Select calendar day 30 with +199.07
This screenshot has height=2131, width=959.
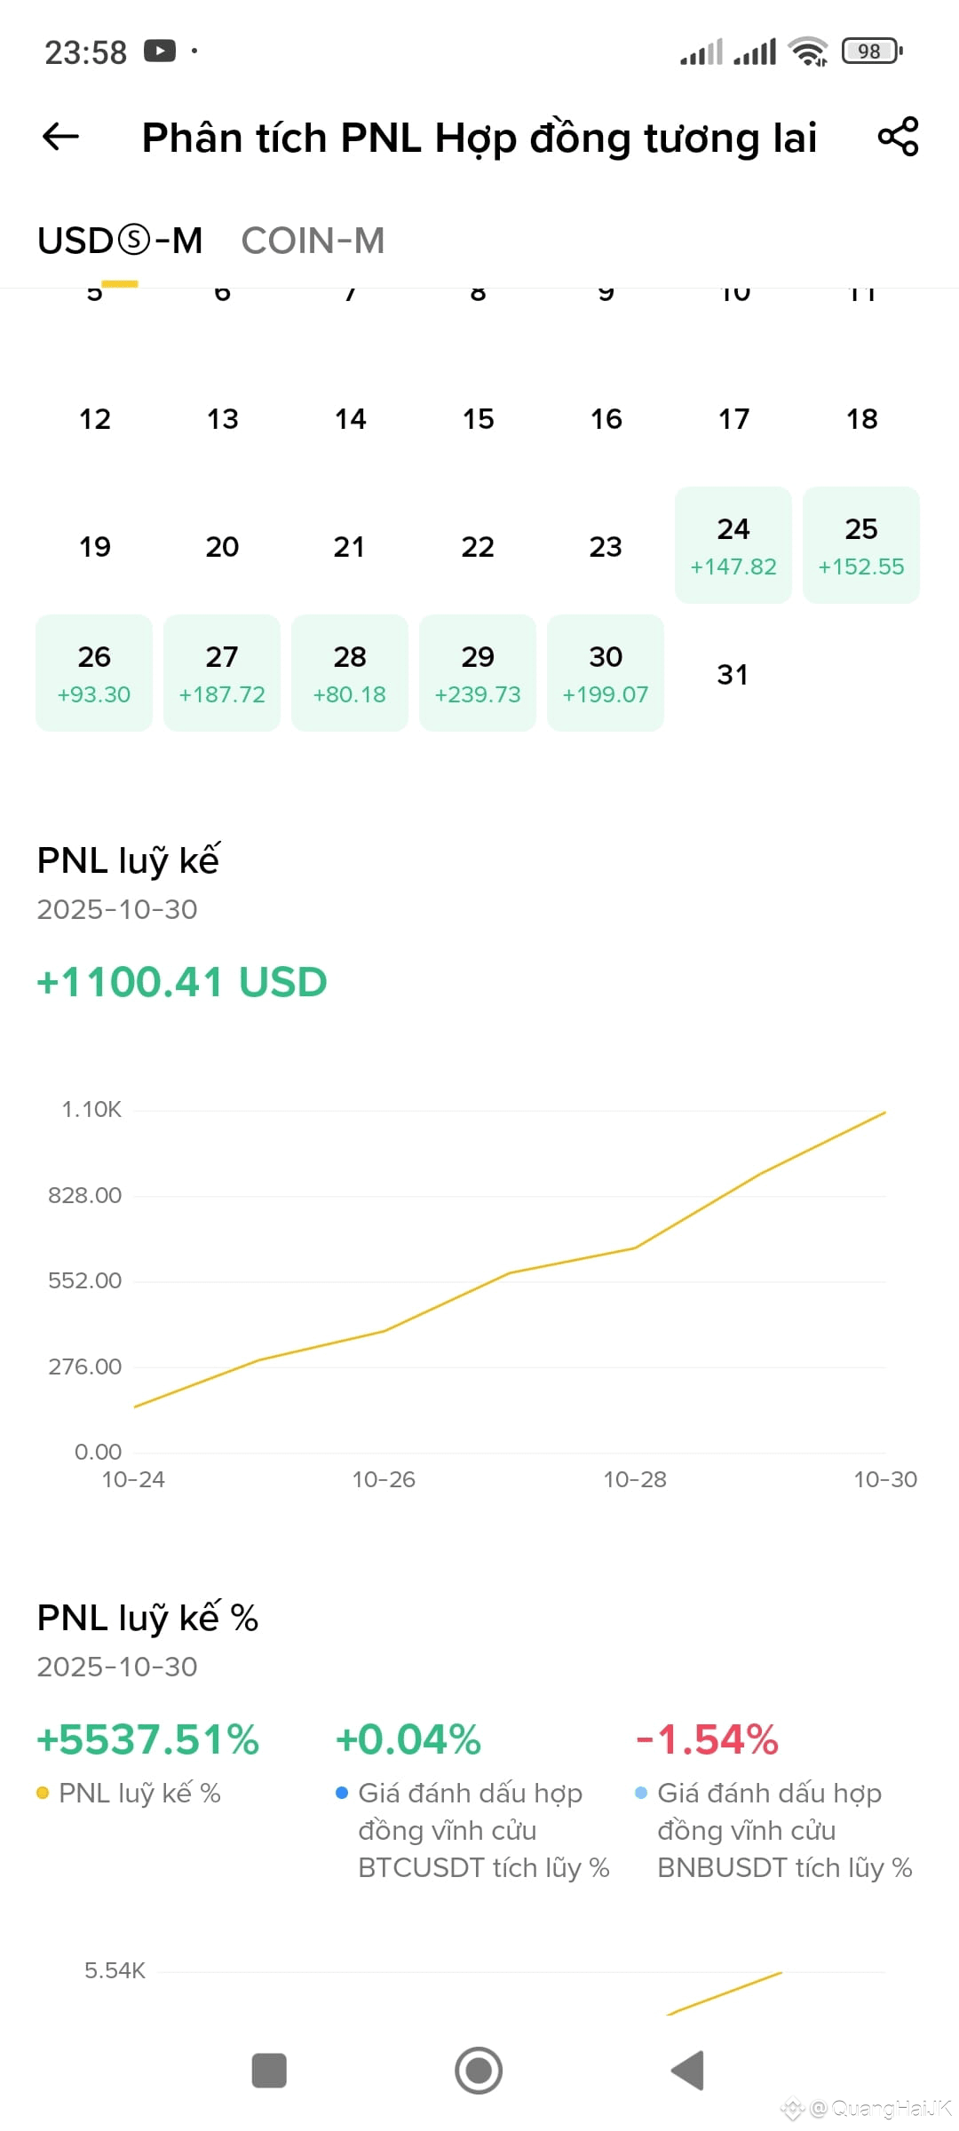(606, 673)
